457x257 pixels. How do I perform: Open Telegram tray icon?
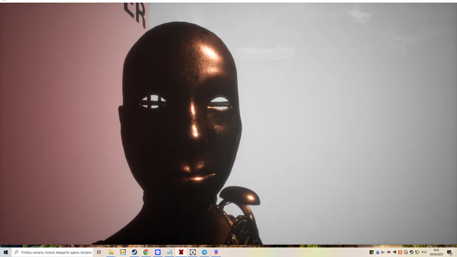(x=395, y=252)
